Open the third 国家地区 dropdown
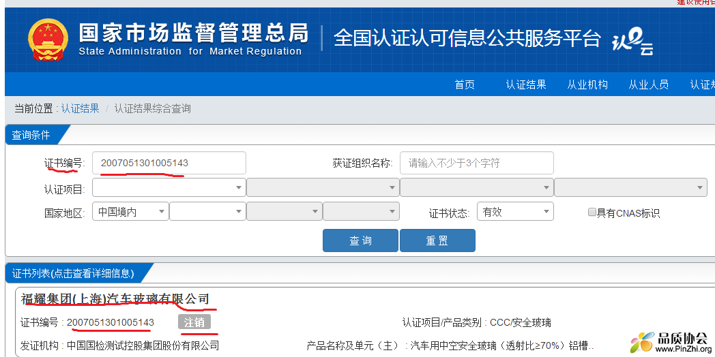This screenshot has width=715, height=357. coord(284,211)
